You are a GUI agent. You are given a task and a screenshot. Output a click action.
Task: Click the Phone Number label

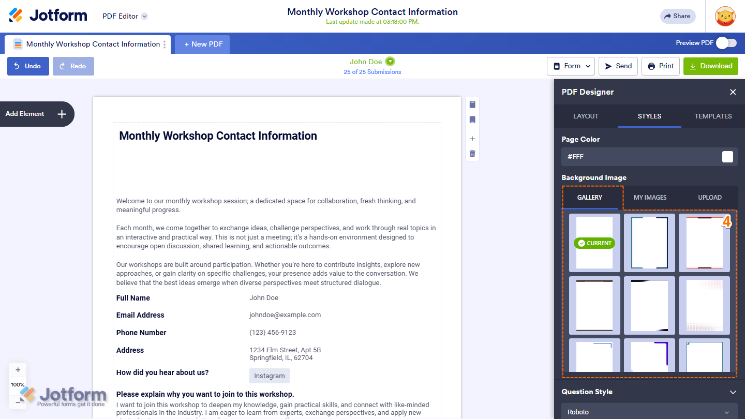pyautogui.click(x=141, y=333)
